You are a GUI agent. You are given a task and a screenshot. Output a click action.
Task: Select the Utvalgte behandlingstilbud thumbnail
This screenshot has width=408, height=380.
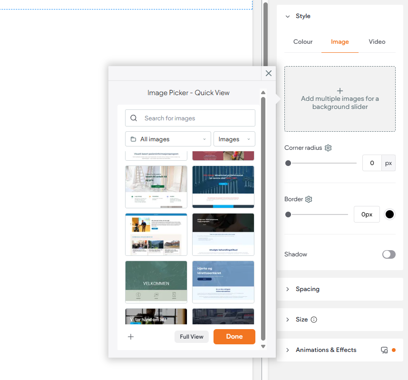pyautogui.click(x=223, y=234)
